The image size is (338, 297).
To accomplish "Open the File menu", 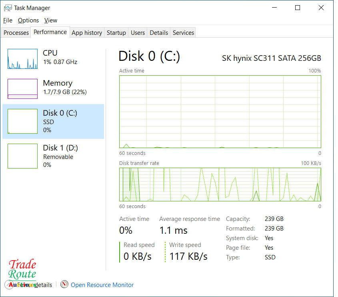I will 7,20.
